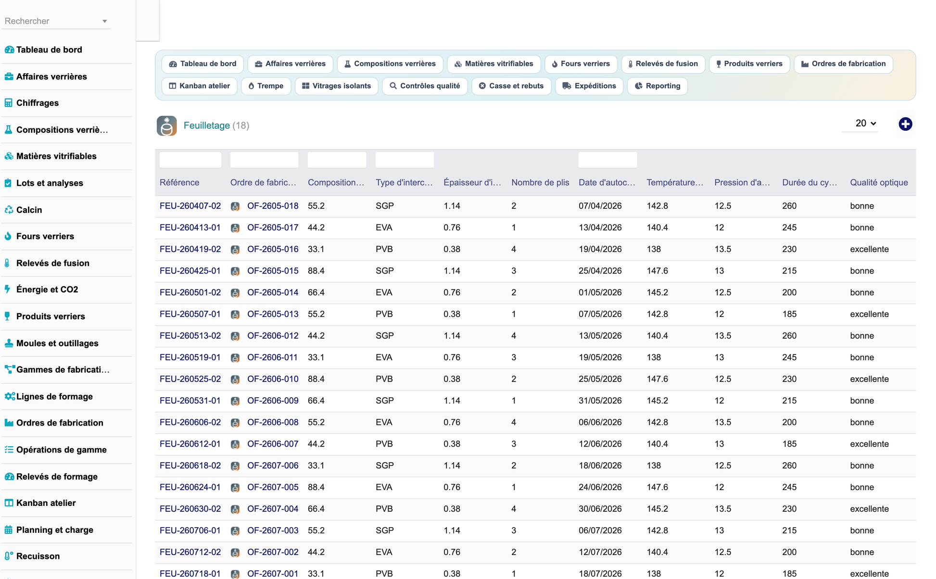
Task: Click the Planning et charge calendar icon
Action: [9, 530]
